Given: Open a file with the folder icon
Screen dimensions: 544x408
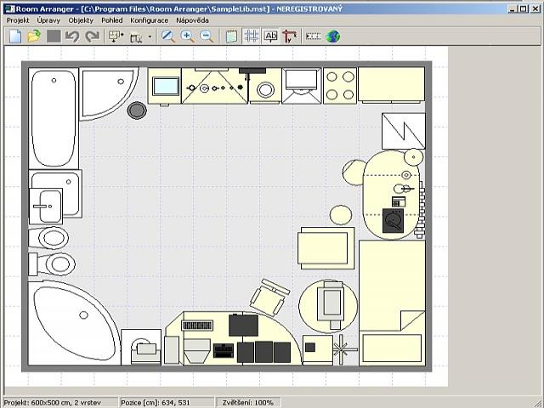Looking at the screenshot, I should coord(34,36).
